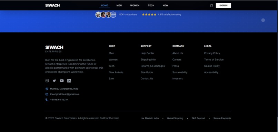Open the Terms of Service link
This screenshot has height=132, width=278.
click(214, 59)
